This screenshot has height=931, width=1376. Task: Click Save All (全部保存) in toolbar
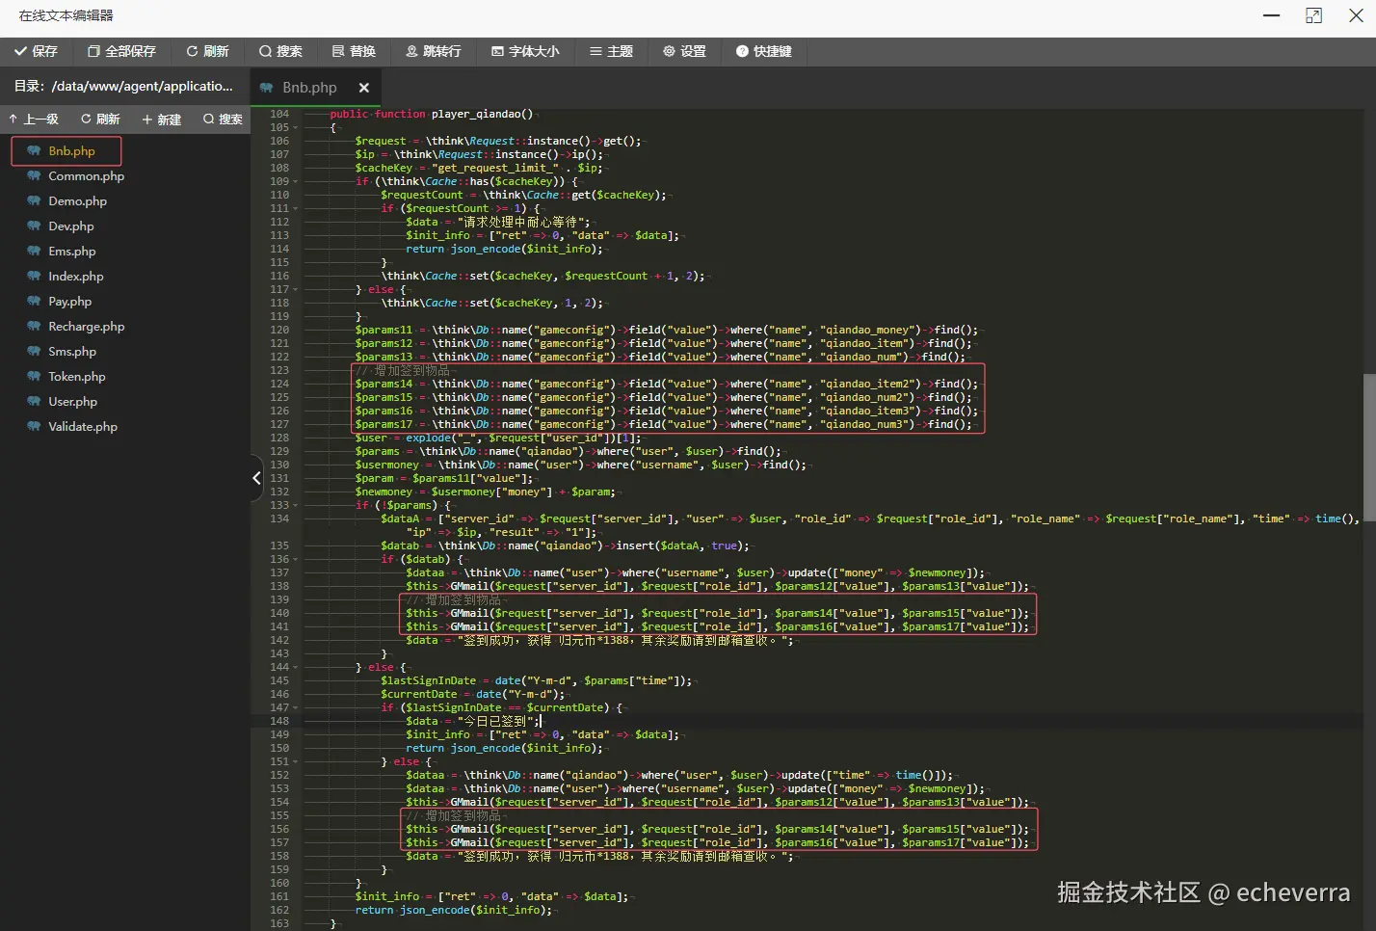(x=121, y=51)
